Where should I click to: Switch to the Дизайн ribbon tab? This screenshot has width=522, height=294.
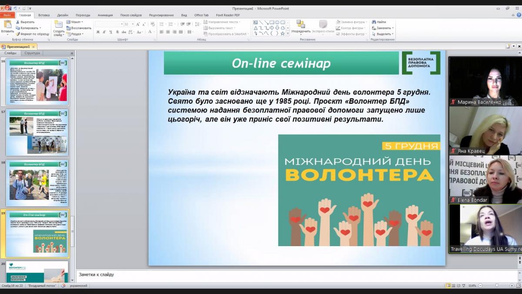(x=63, y=15)
